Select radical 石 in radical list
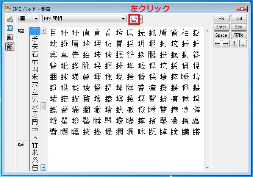The image size is (253, 177). (x=35, y=54)
